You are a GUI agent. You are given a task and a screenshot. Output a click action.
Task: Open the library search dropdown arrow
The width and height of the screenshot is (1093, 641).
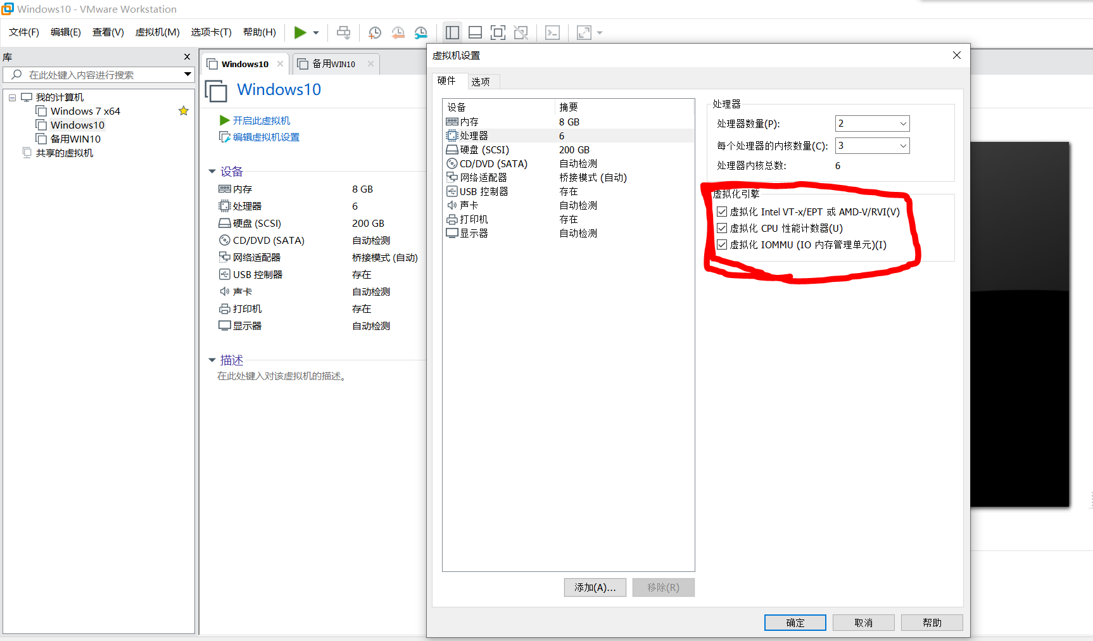point(187,74)
